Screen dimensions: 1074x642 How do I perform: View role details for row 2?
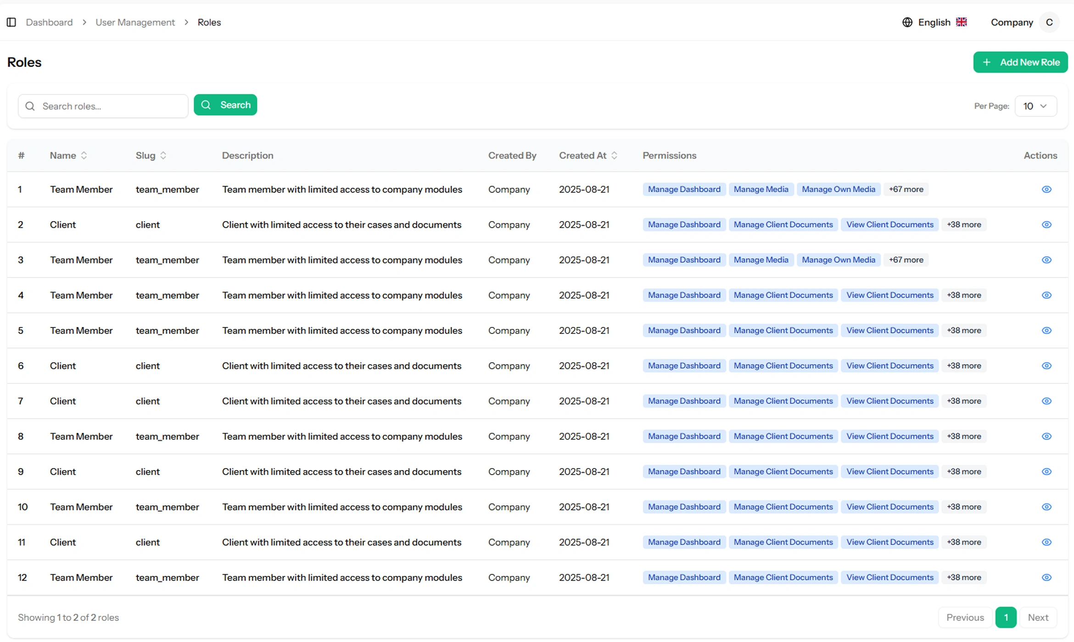click(1046, 225)
